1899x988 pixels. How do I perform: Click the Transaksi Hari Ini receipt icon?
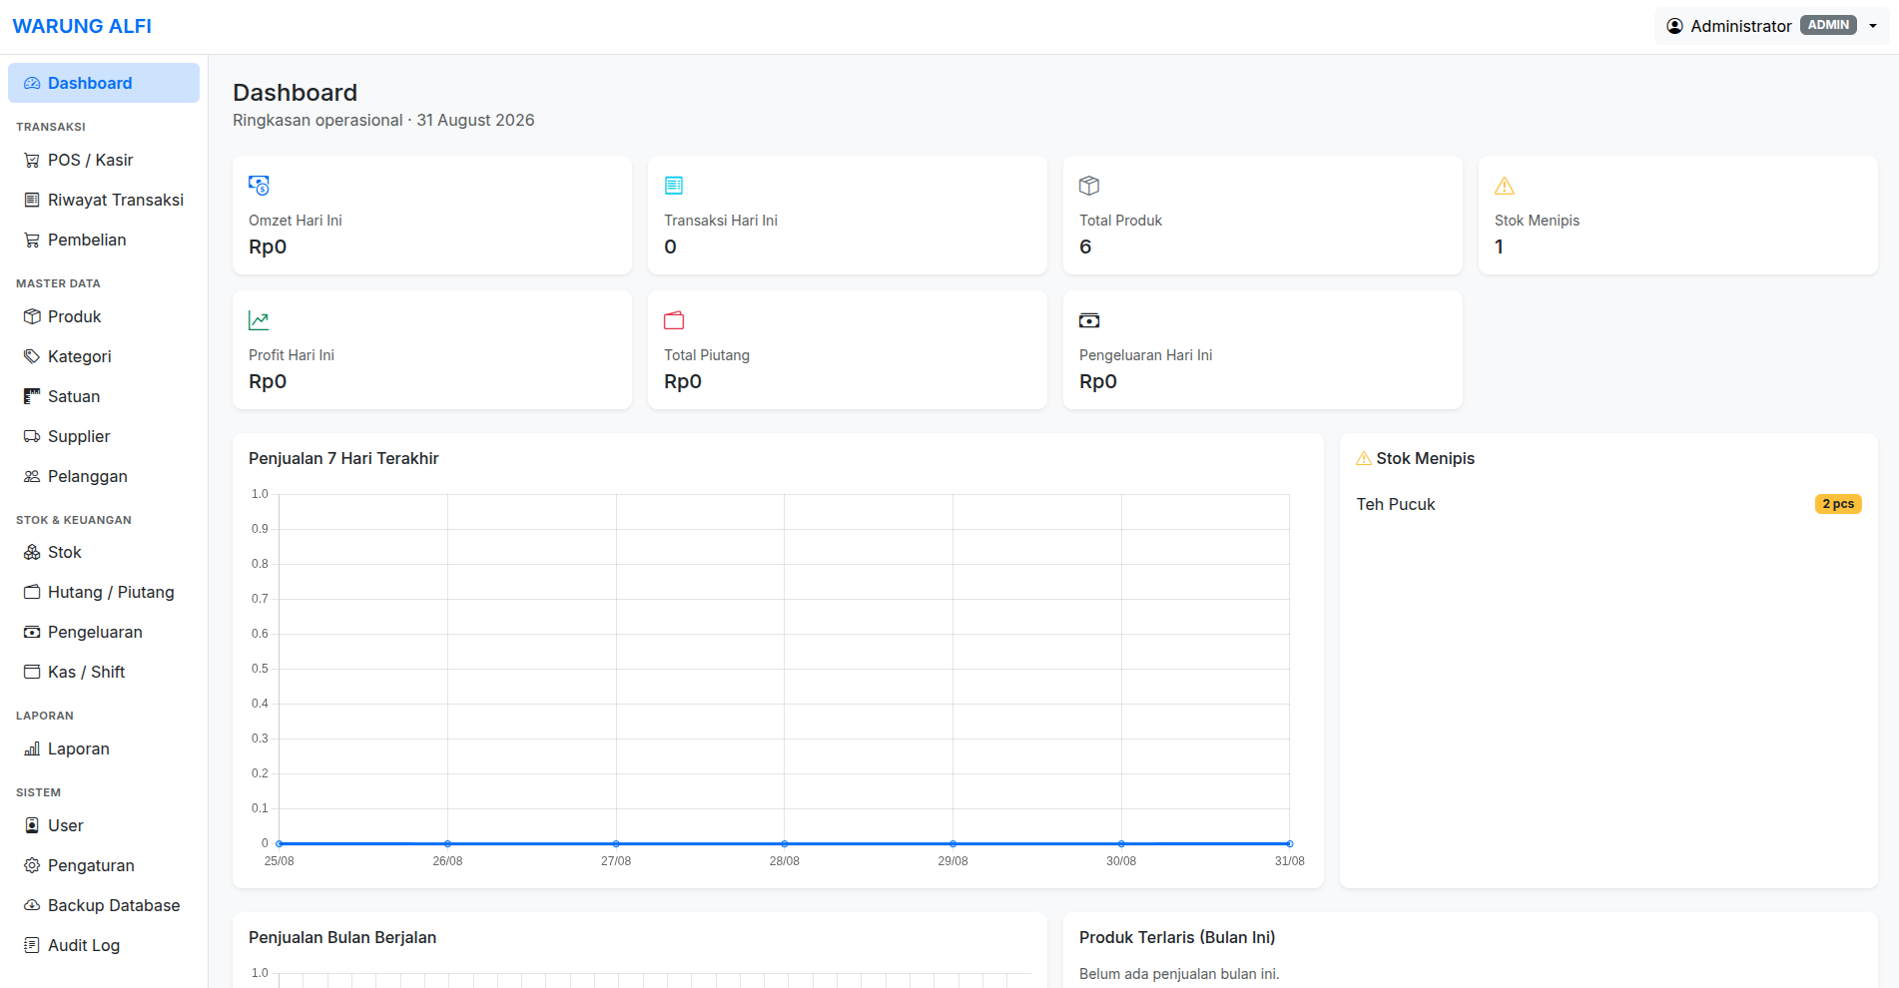coord(674,186)
